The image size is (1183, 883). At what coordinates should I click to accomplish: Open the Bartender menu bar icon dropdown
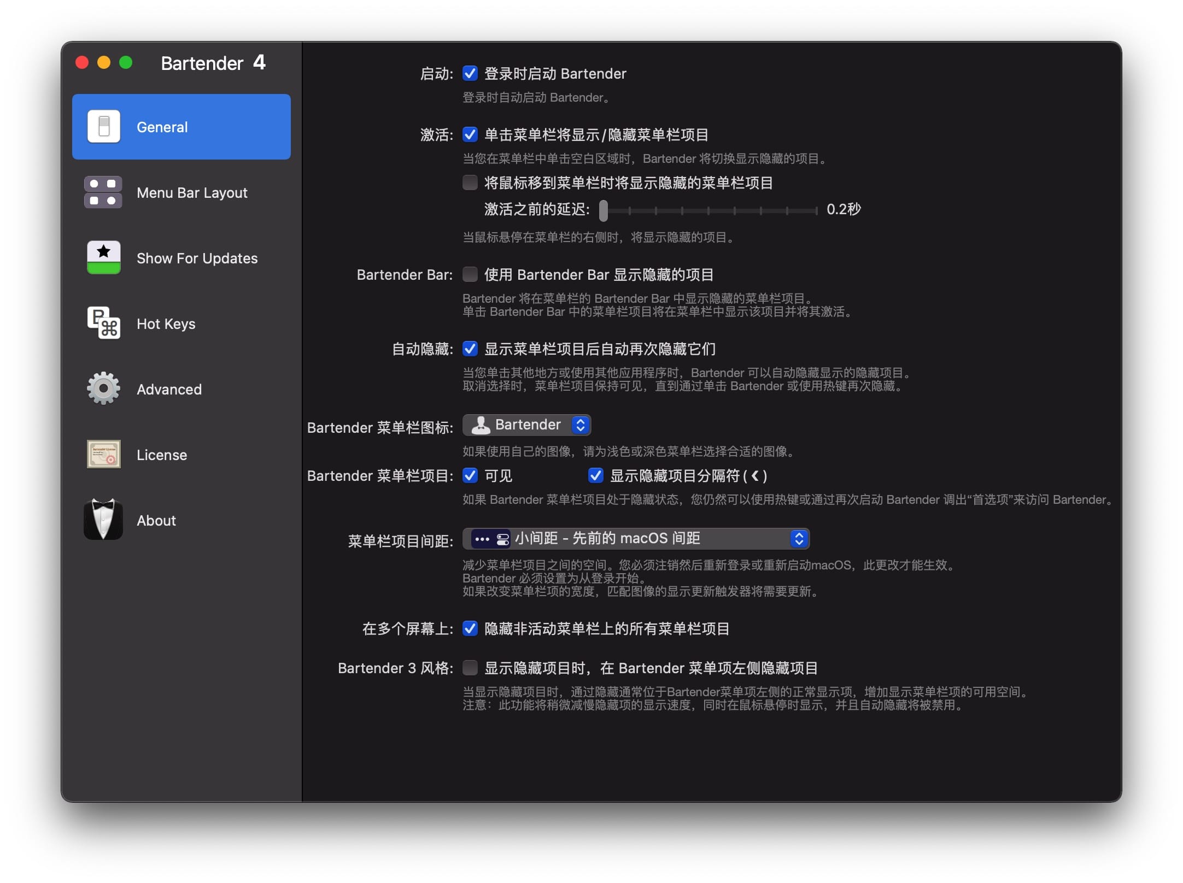(526, 425)
